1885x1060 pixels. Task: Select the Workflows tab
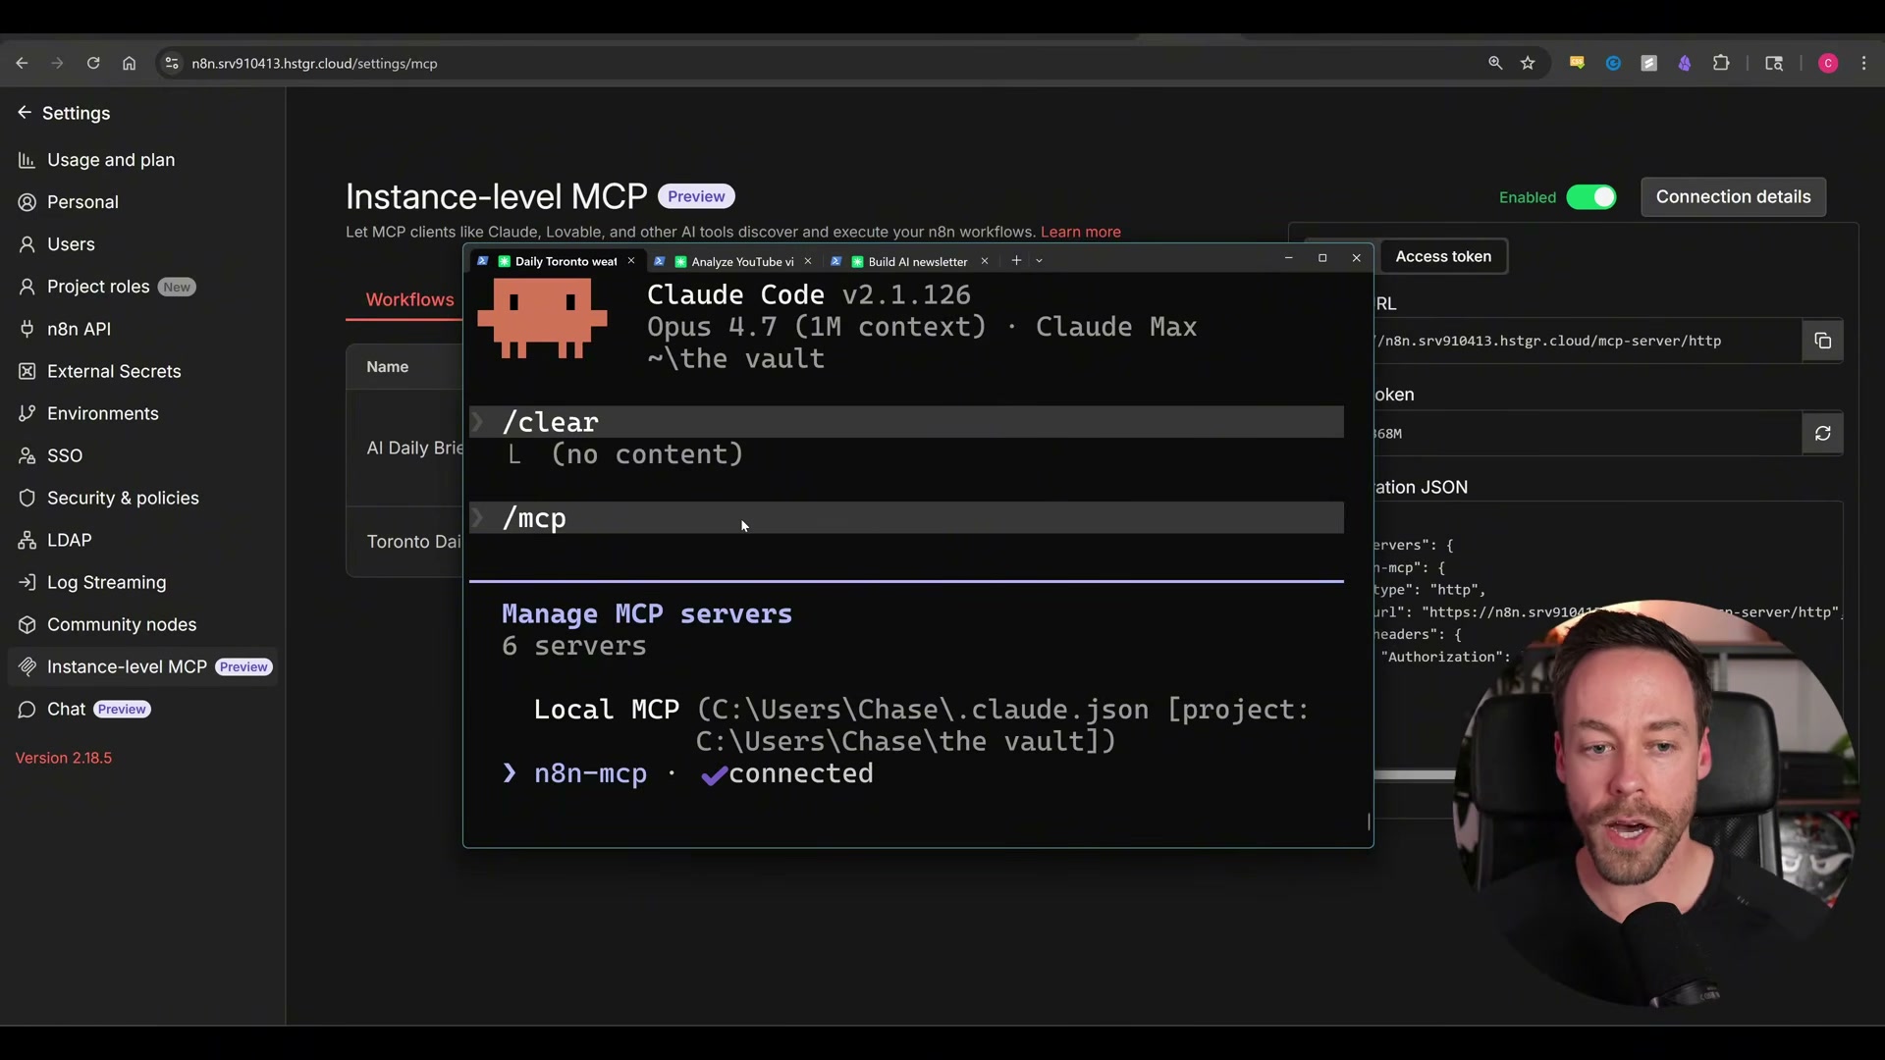click(409, 300)
